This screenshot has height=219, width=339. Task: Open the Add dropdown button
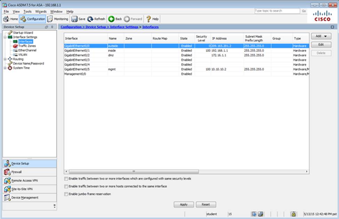[321, 36]
